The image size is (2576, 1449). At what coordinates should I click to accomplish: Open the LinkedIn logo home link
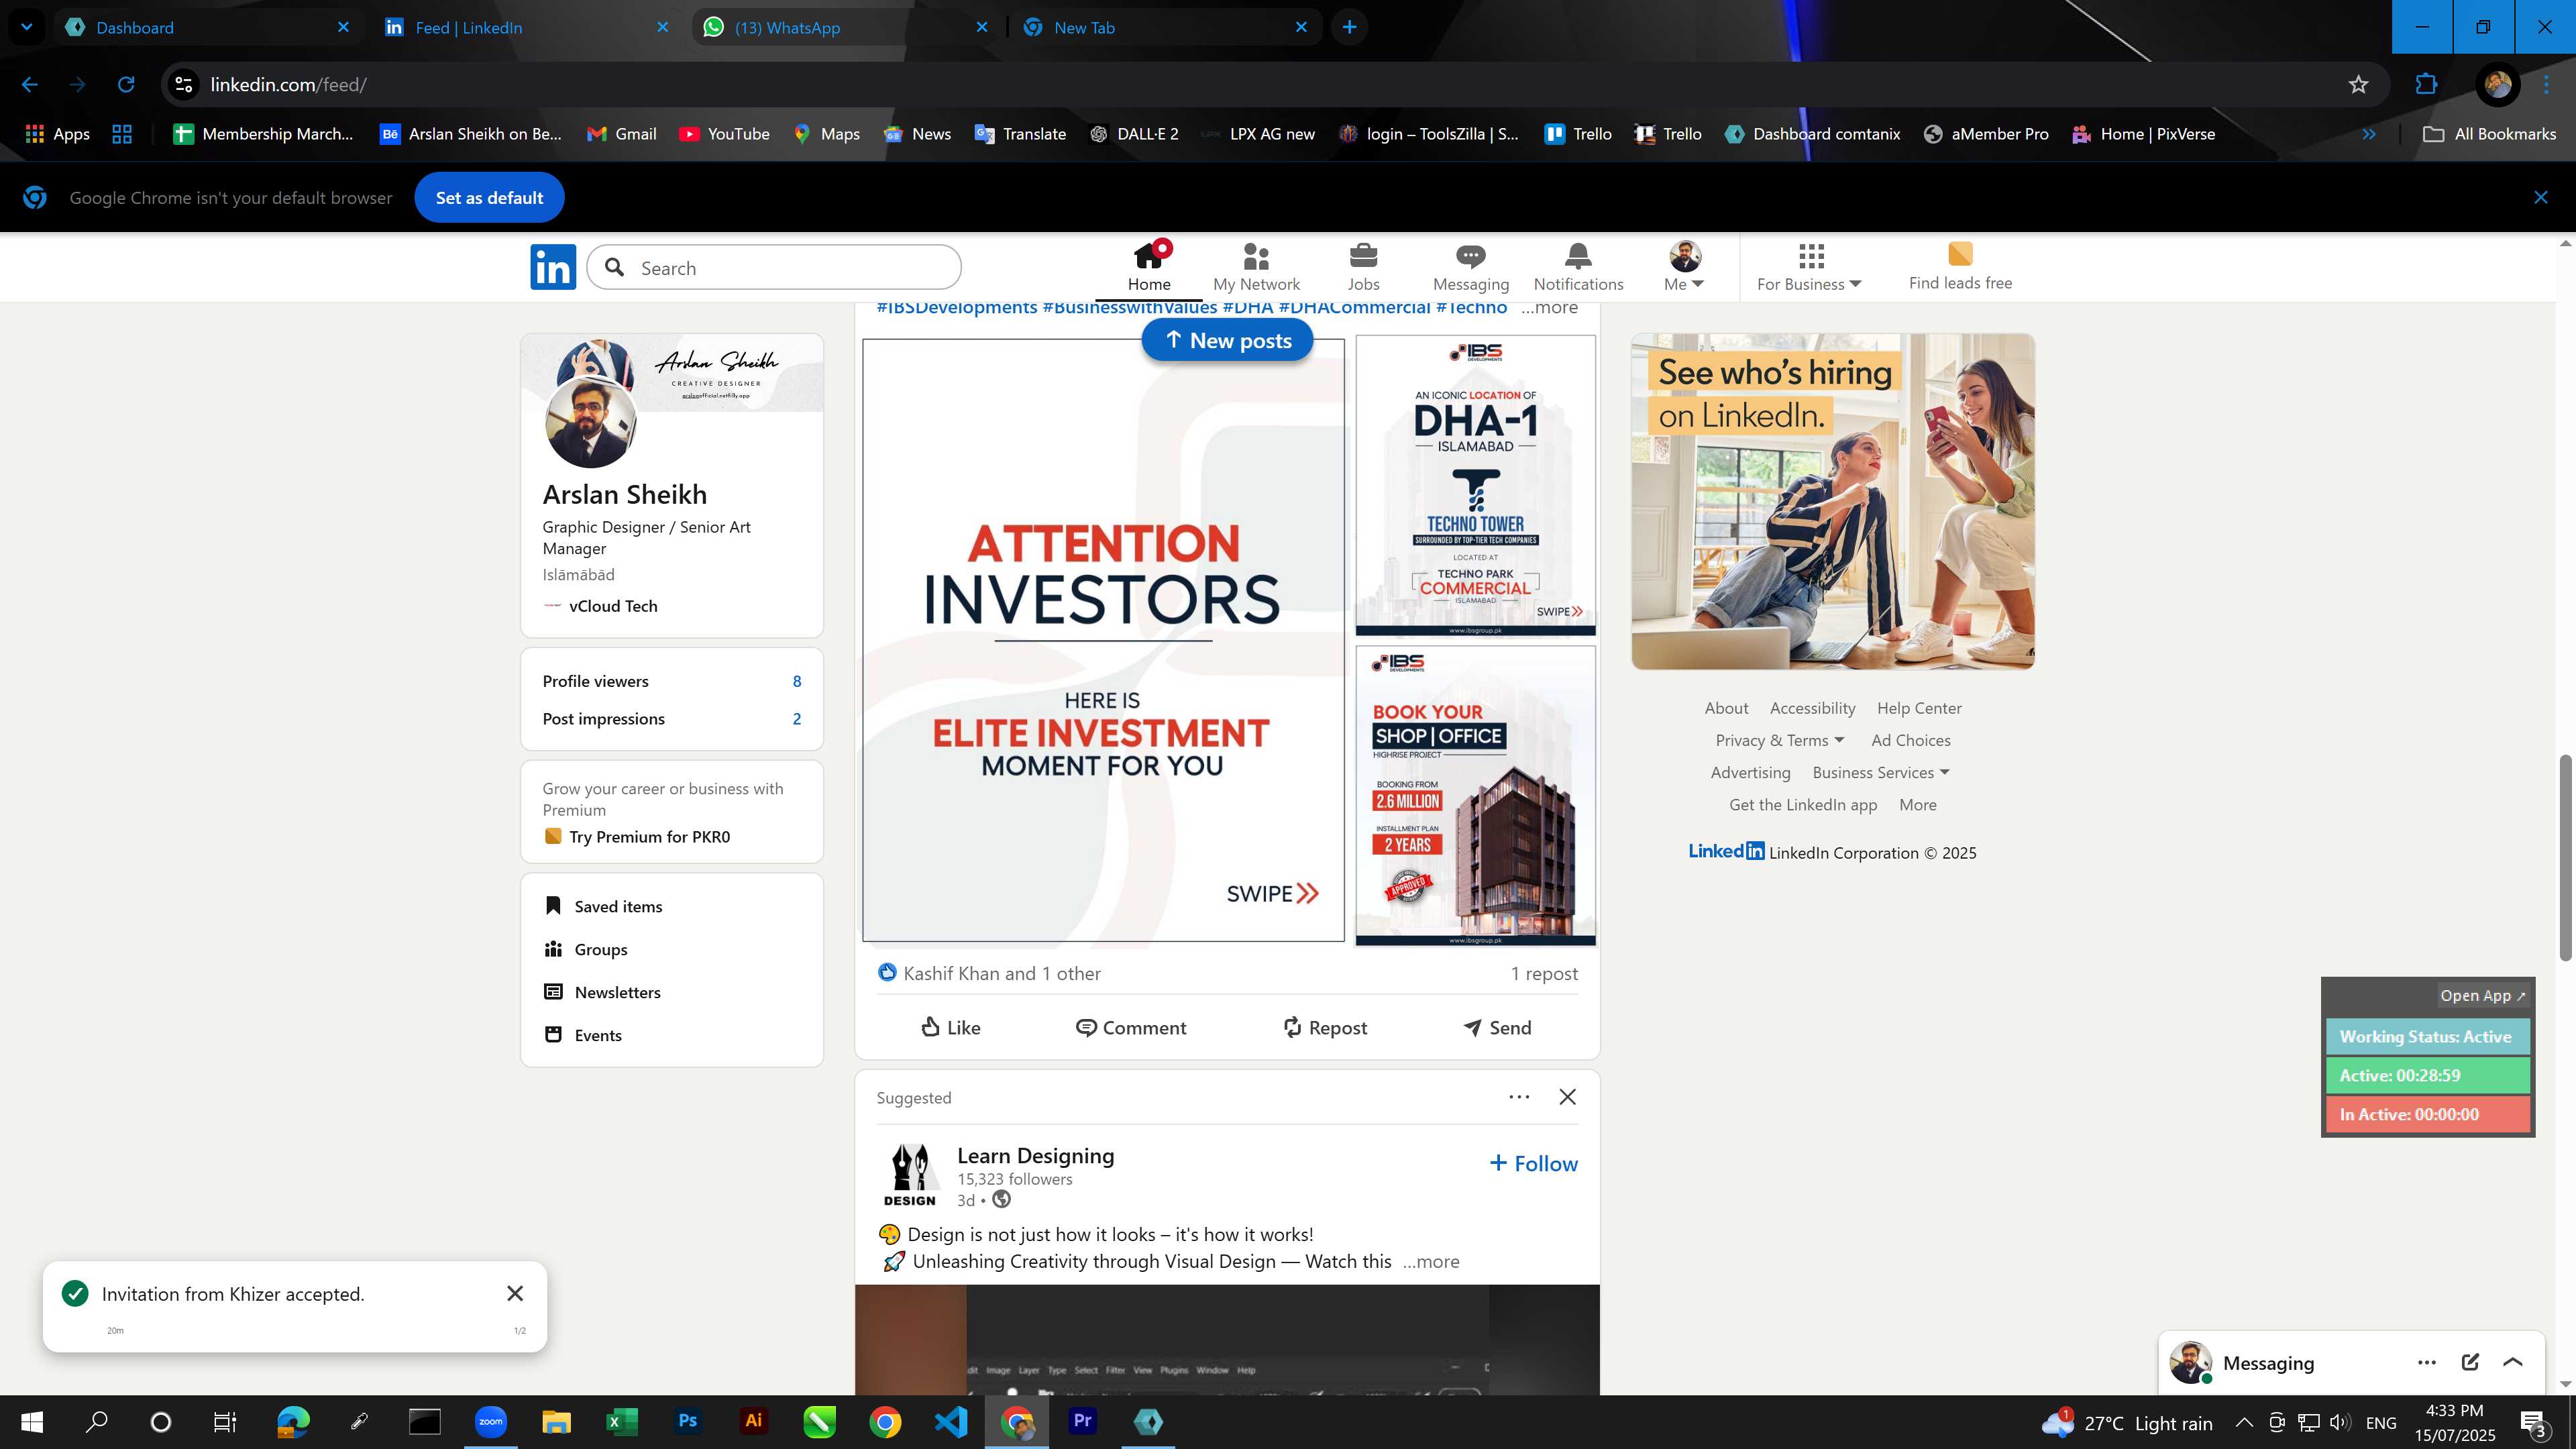point(553,267)
